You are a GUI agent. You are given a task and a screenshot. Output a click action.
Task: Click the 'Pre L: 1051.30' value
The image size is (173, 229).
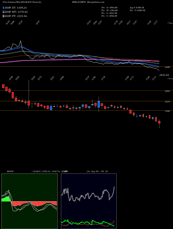(x=109, y=13)
